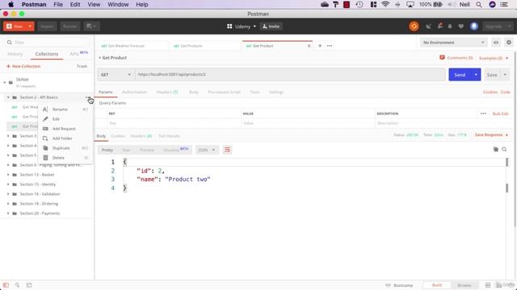Image resolution: width=517 pixels, height=290 pixels.
Task: Click the Send button
Action: pos(460,75)
